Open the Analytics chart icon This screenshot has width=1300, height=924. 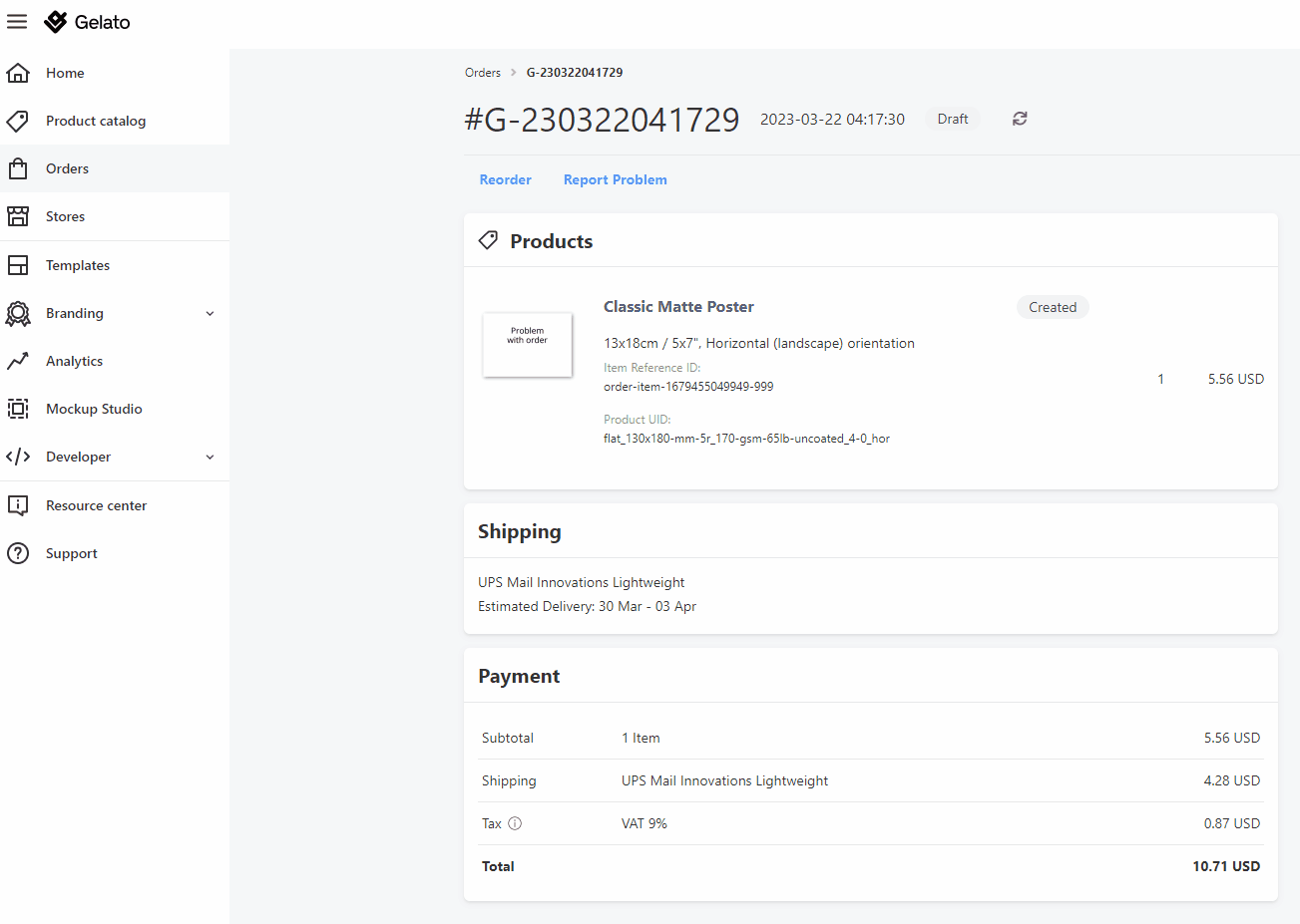click(18, 361)
